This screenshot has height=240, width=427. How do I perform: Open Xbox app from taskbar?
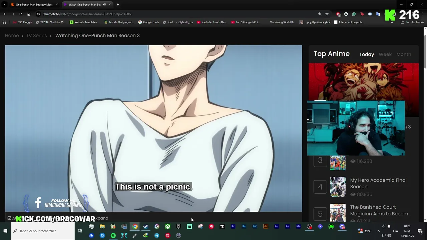tap(167, 227)
